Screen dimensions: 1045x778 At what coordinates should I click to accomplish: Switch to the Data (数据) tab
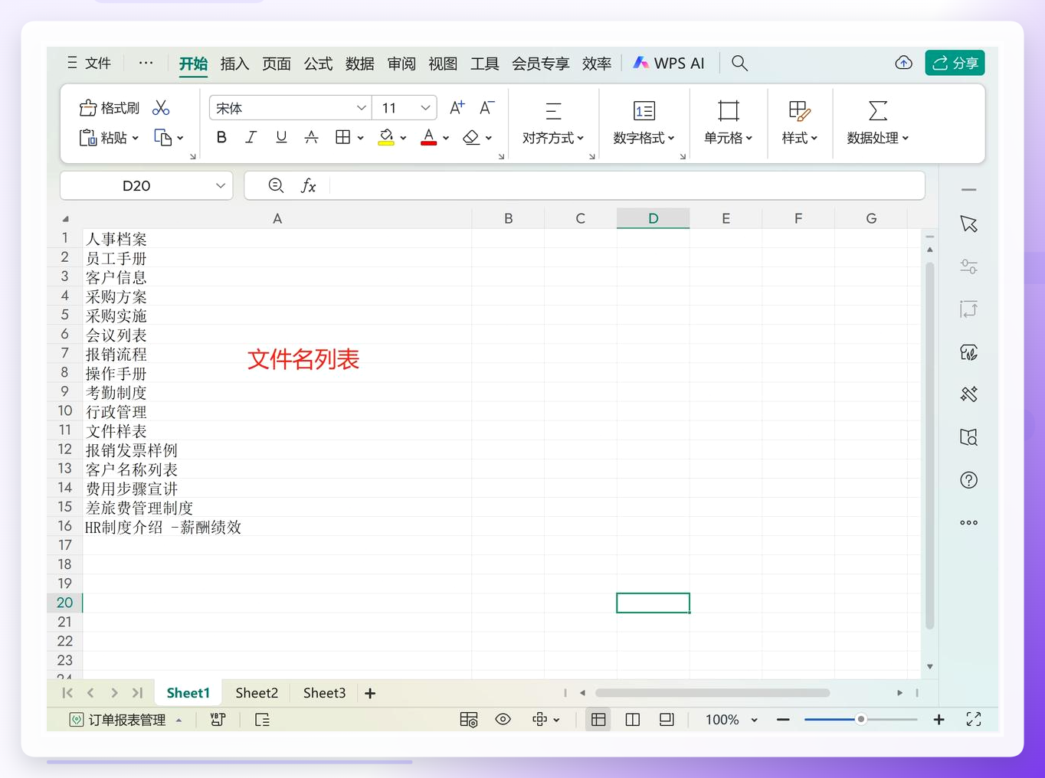(359, 64)
